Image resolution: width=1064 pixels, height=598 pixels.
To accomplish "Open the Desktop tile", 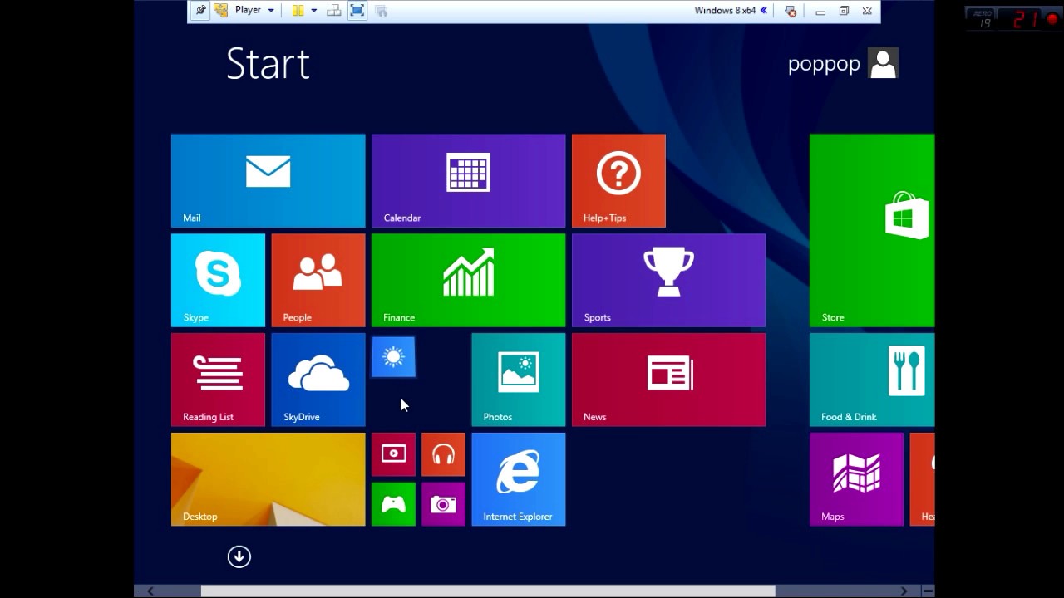I will [268, 479].
